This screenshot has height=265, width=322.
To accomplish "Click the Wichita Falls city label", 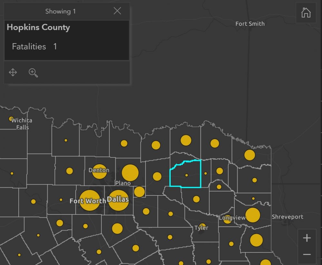I will pyautogui.click(x=22, y=124).
